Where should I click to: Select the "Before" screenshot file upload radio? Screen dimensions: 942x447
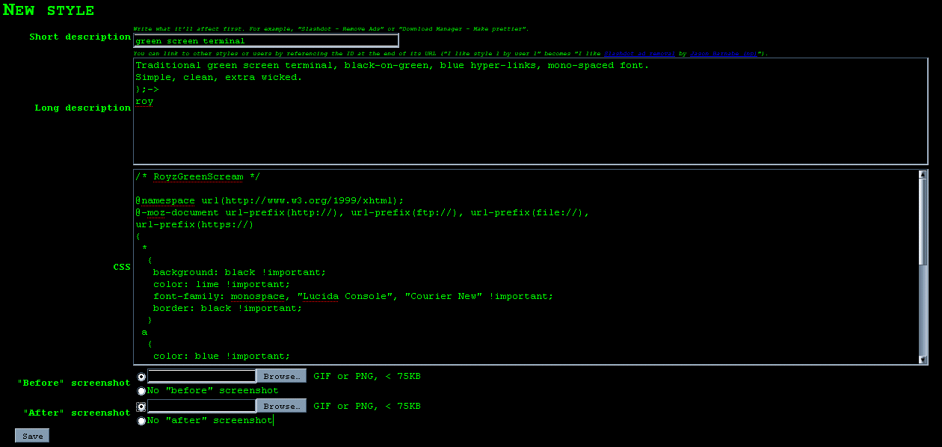141,377
